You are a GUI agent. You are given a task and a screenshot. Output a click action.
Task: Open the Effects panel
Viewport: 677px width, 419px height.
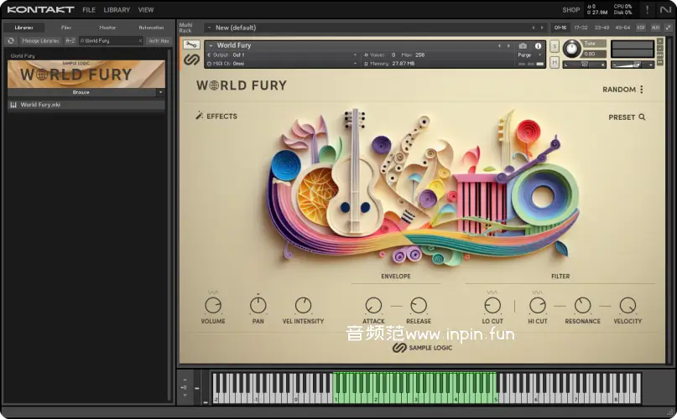pyautogui.click(x=216, y=116)
